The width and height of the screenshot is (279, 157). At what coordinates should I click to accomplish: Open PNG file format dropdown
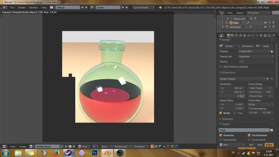pyautogui.click(x=232, y=145)
